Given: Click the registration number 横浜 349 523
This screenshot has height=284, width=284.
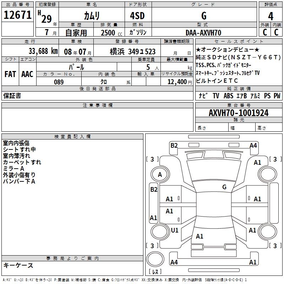Looking at the screenshot, I should click(x=132, y=51).
